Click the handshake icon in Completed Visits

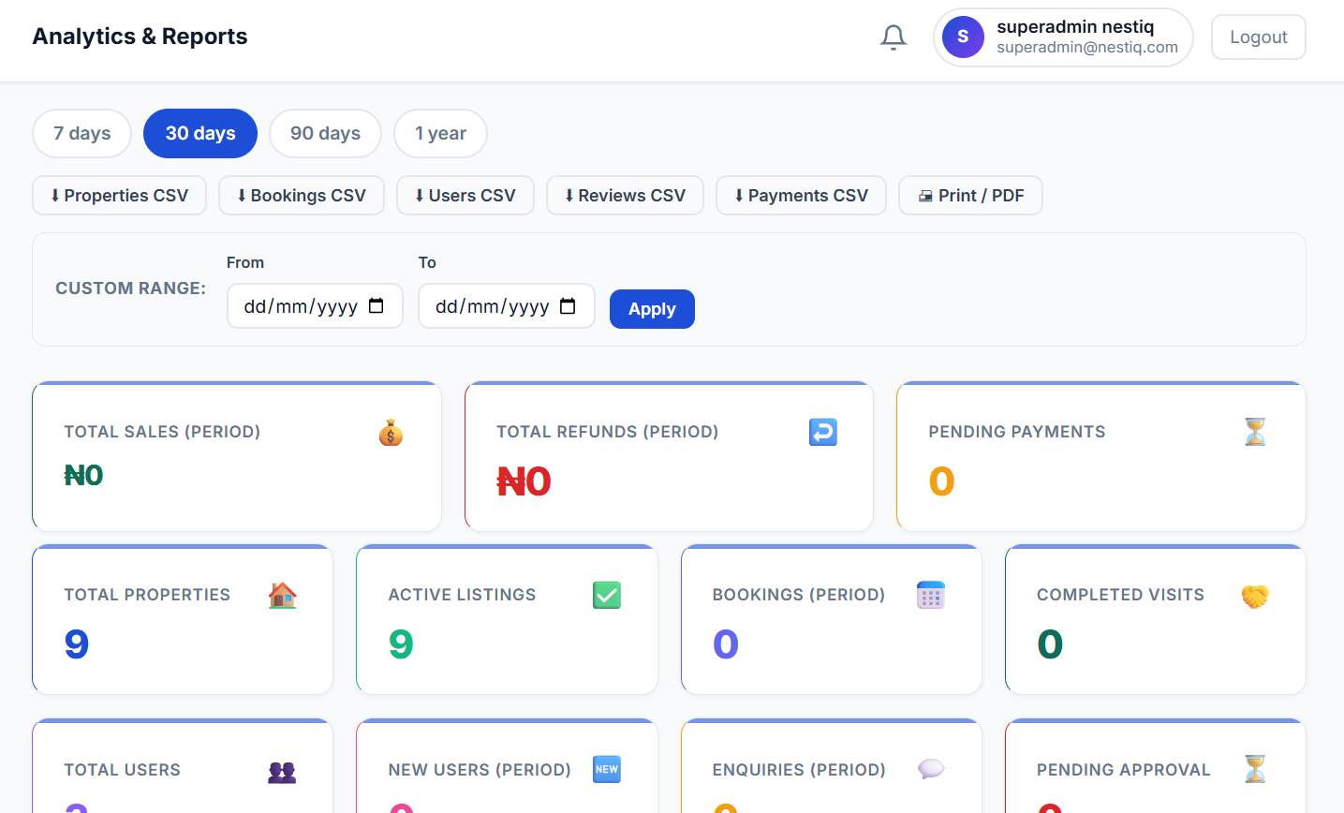1255,595
